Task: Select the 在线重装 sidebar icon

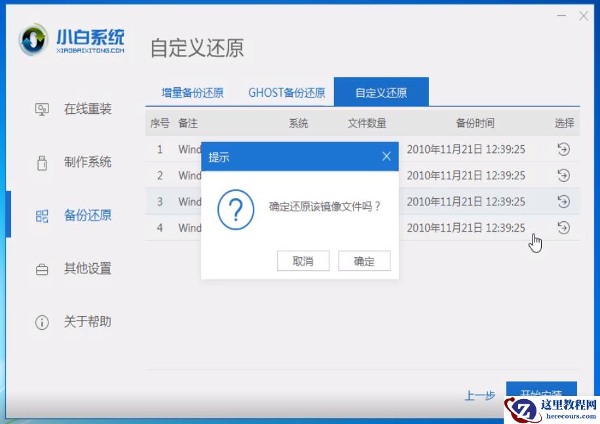Action: pos(41,109)
